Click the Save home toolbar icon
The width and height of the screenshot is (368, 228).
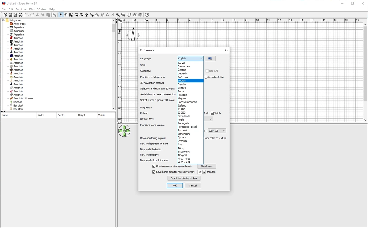15,15
